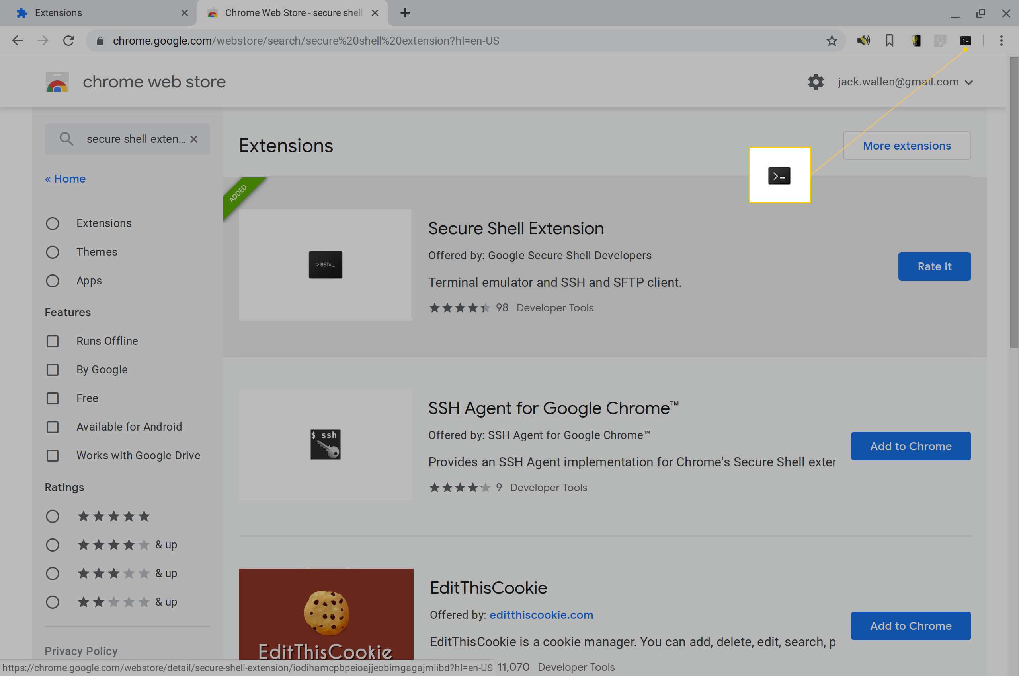Image resolution: width=1019 pixels, height=676 pixels.
Task: Open SSH Agent for Google Chrome title
Action: pos(553,408)
